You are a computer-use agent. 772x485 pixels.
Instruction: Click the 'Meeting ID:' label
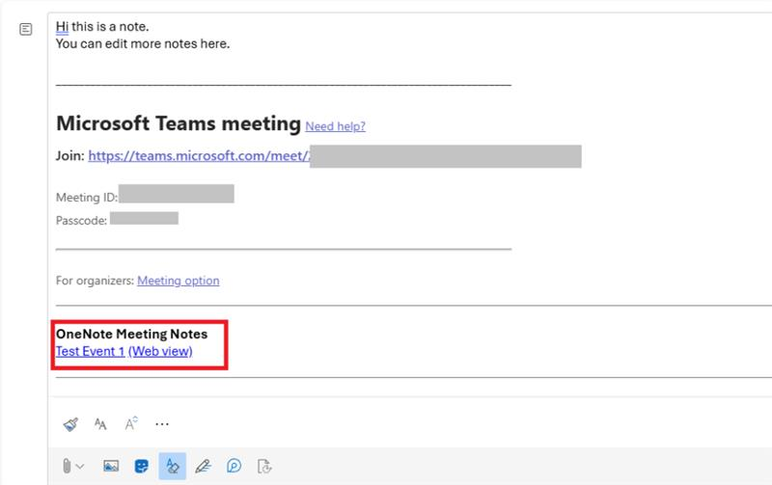point(87,198)
